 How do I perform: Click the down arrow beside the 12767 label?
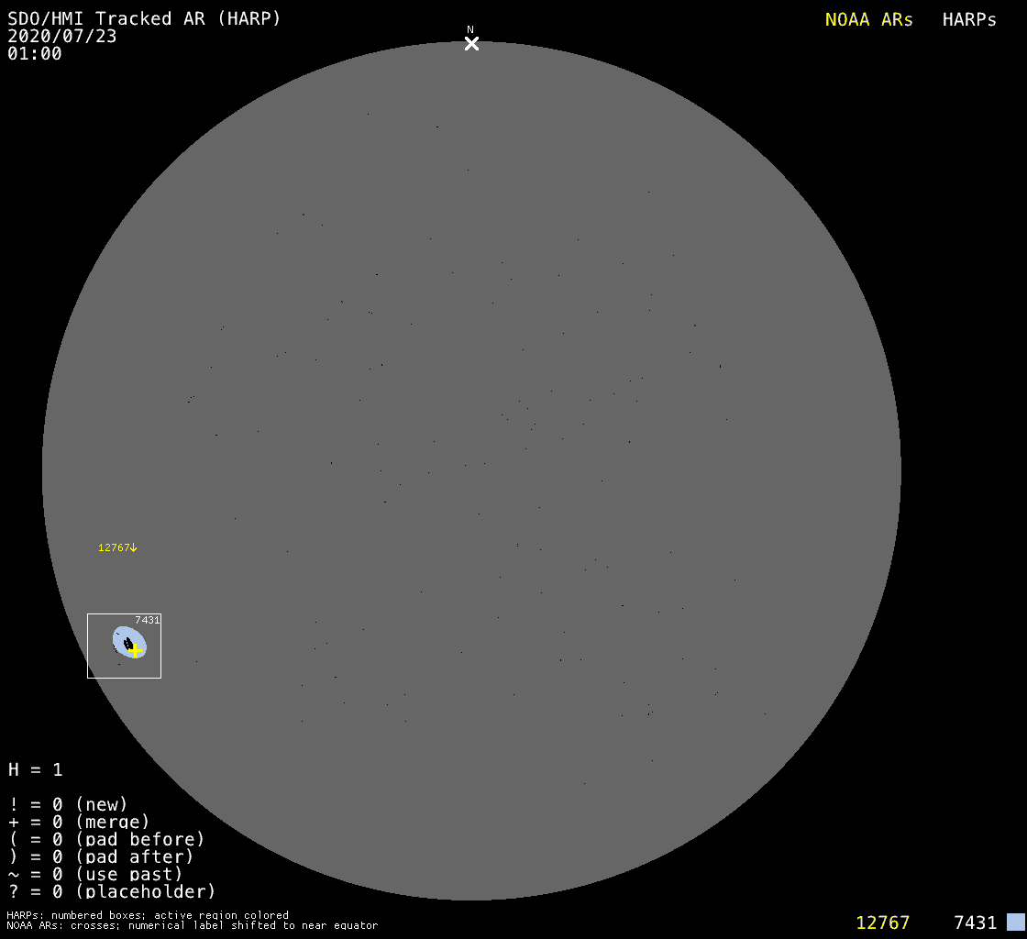(134, 547)
